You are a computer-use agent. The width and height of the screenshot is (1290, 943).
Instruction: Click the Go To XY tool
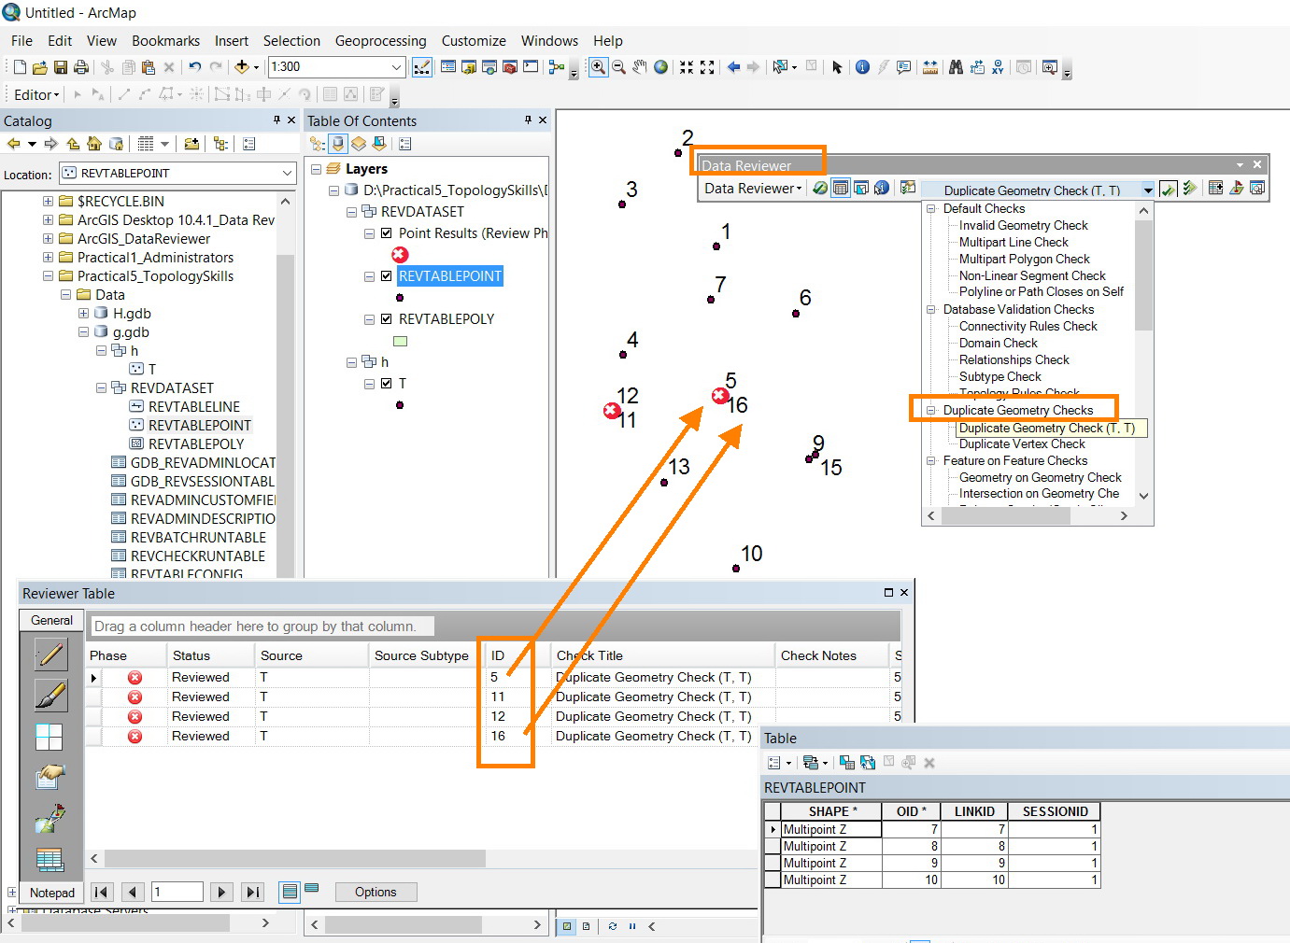[999, 67]
